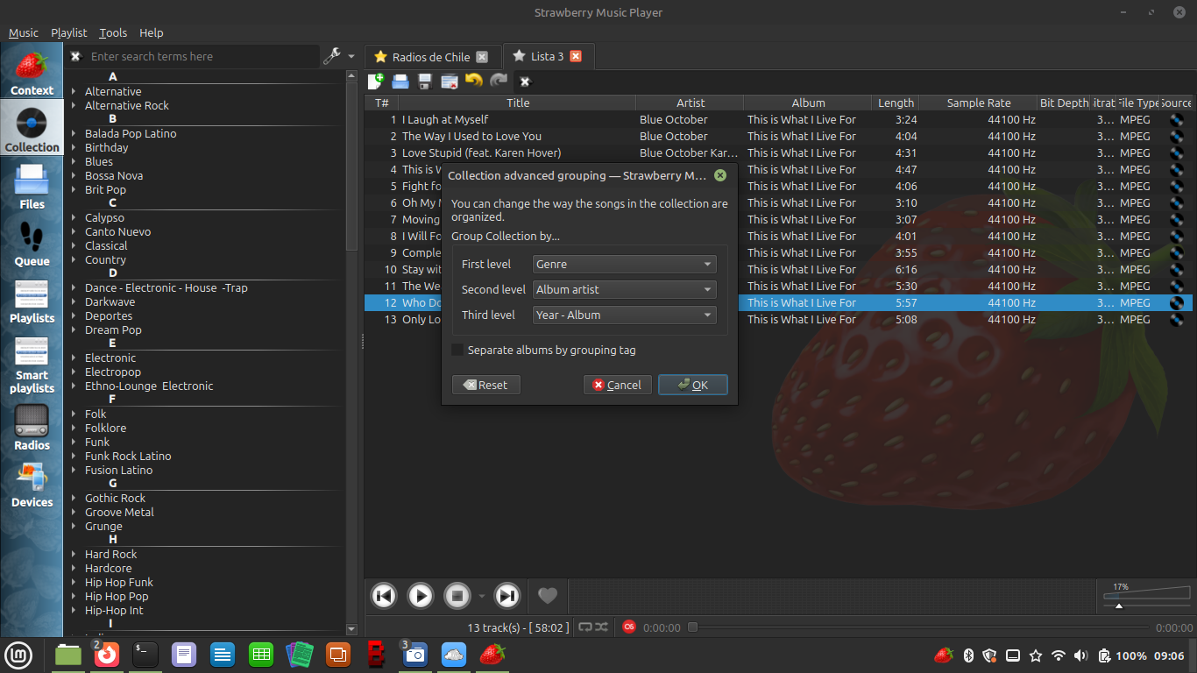Create a new playlist from the toolbar
The width and height of the screenshot is (1197, 673).
click(x=376, y=81)
